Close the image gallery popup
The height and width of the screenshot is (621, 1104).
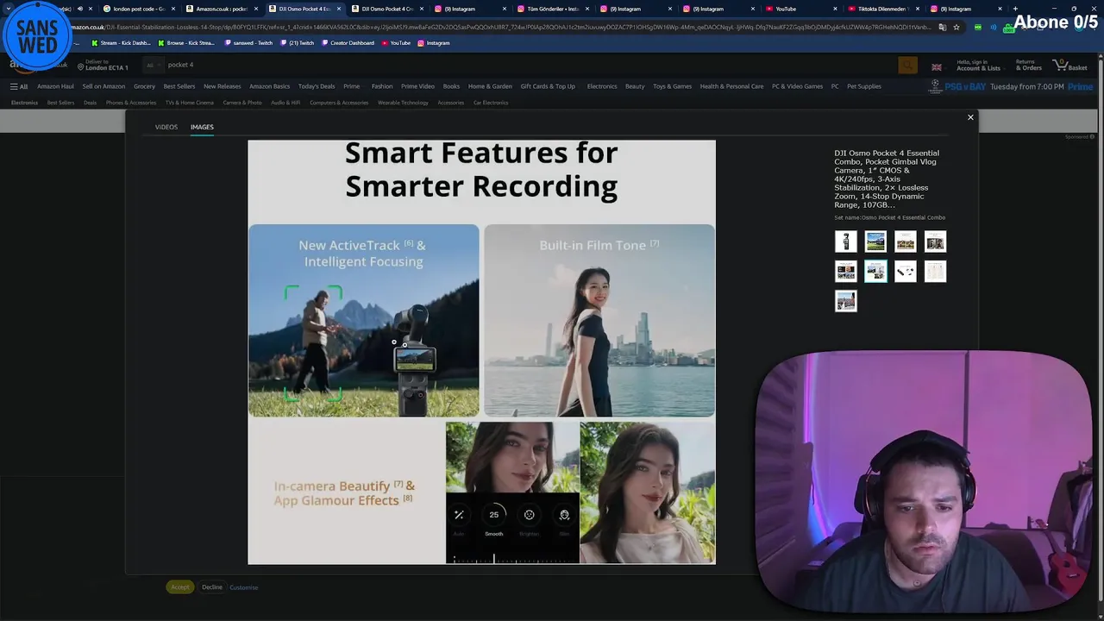tap(970, 117)
